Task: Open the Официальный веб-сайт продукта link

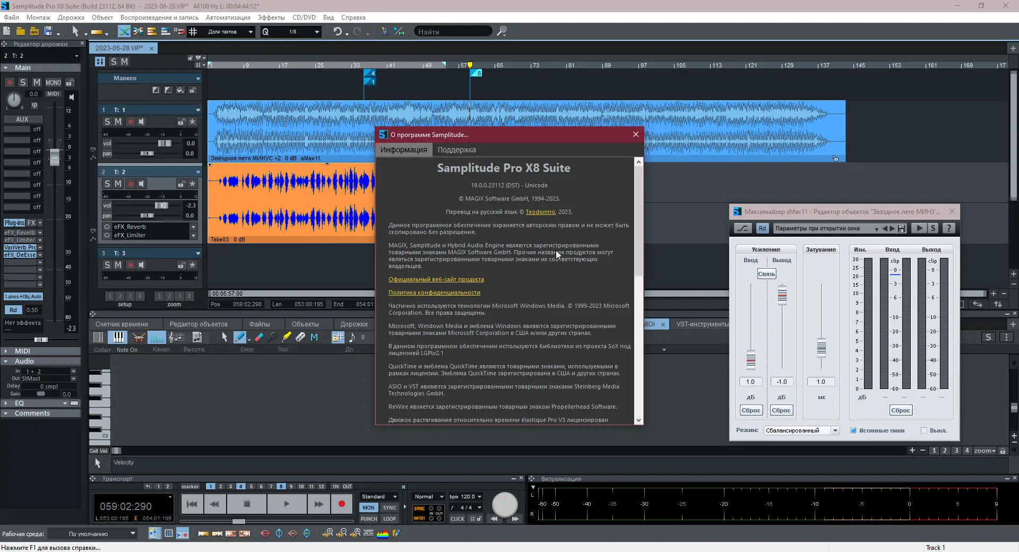Action: click(436, 279)
